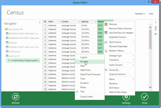Open the AgeGrp column filter dropdown
Viewport: 161px width, 108px height.
pyautogui.click(x=96, y=22)
